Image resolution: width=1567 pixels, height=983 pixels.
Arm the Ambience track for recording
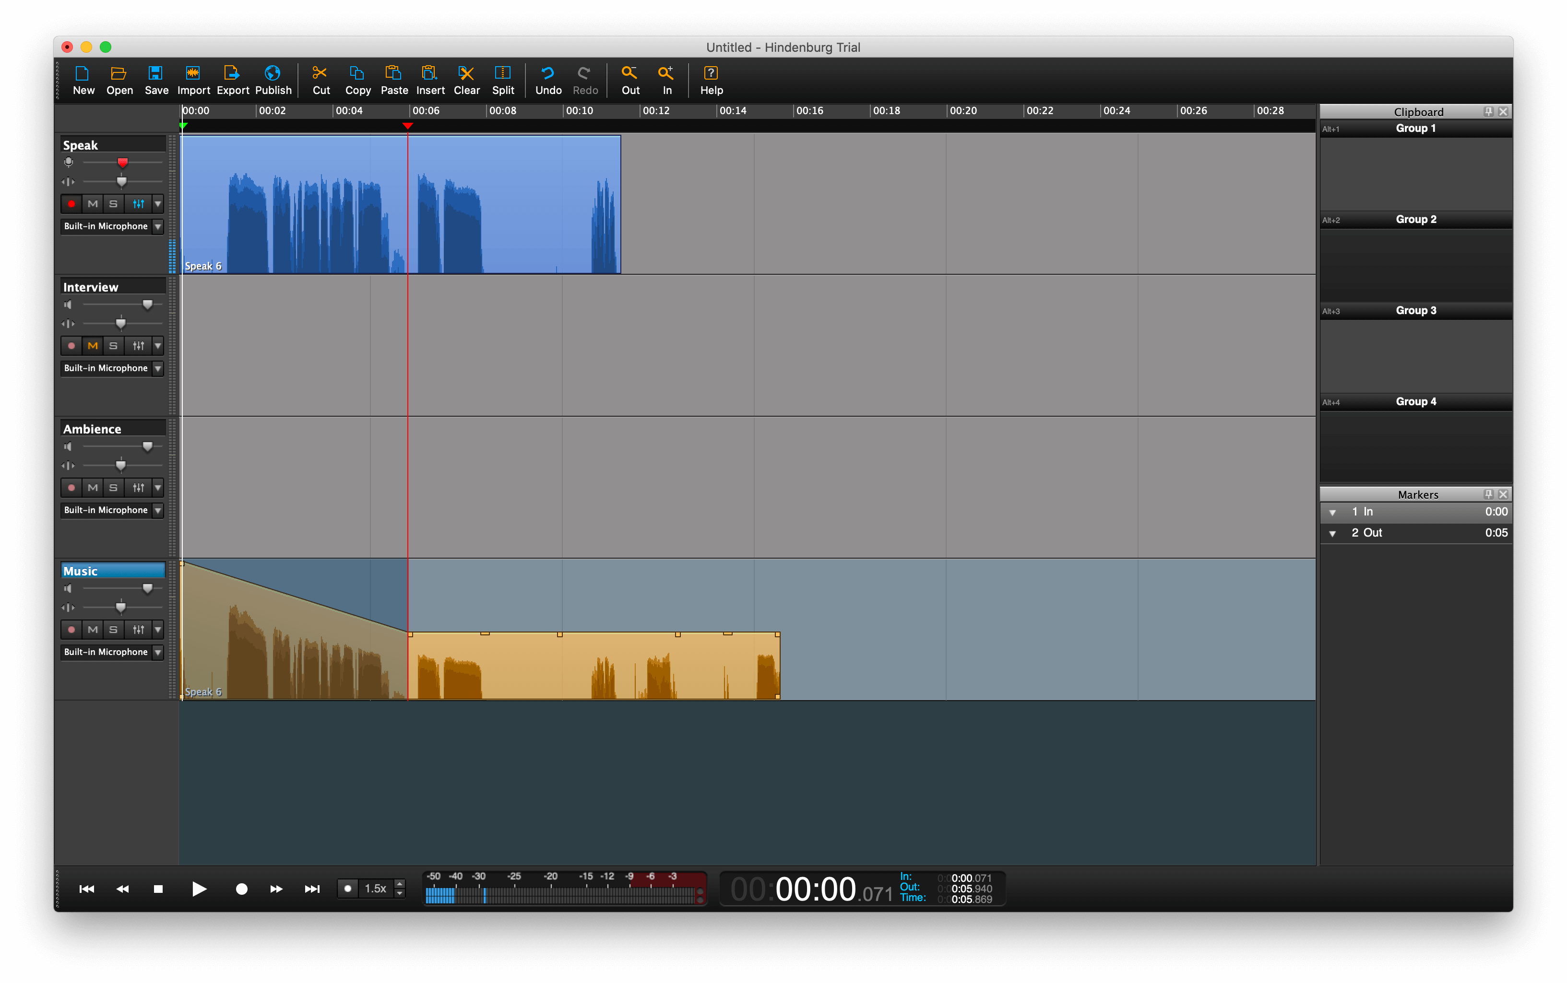71,487
